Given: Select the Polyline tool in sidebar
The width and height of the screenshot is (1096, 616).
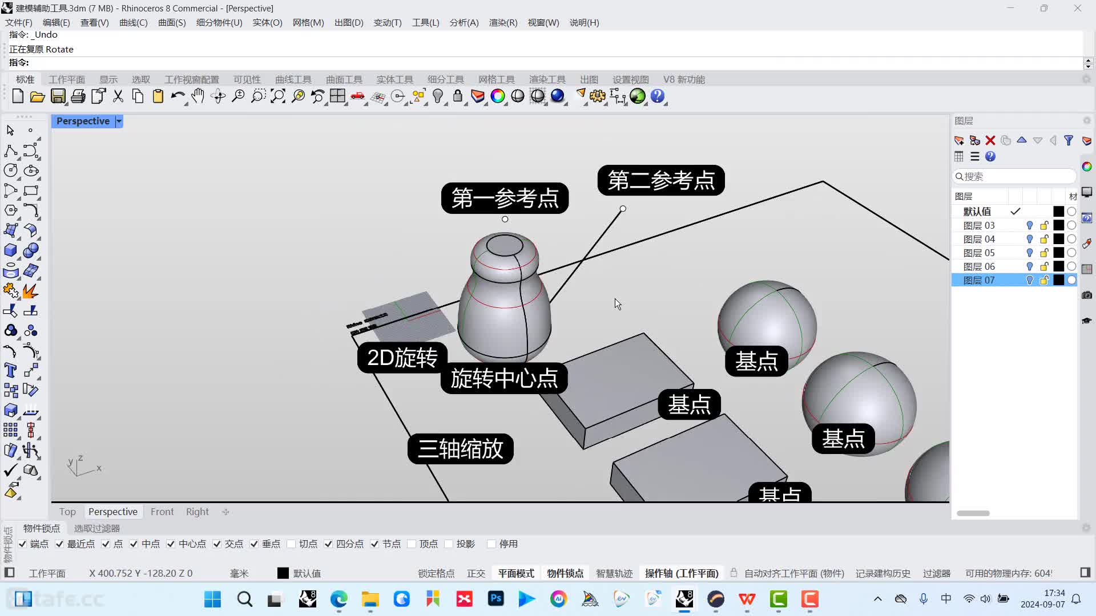Looking at the screenshot, I should tap(10, 151).
